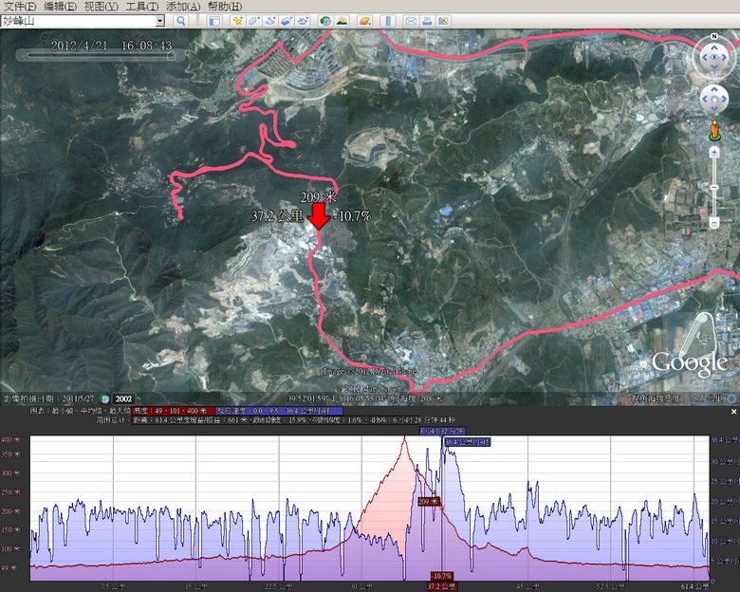
Task: Open the 帮助(H) menu
Action: (224, 7)
